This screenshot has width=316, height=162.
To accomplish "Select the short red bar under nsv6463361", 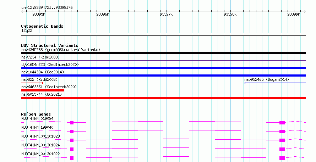I will pyautogui.click(x=43, y=90).
